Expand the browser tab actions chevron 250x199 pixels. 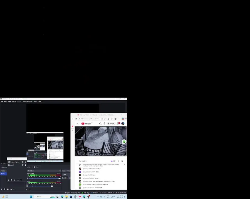tap(72, 123)
